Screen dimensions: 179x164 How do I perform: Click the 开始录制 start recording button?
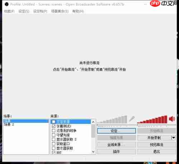pyautogui.click(x=154, y=138)
